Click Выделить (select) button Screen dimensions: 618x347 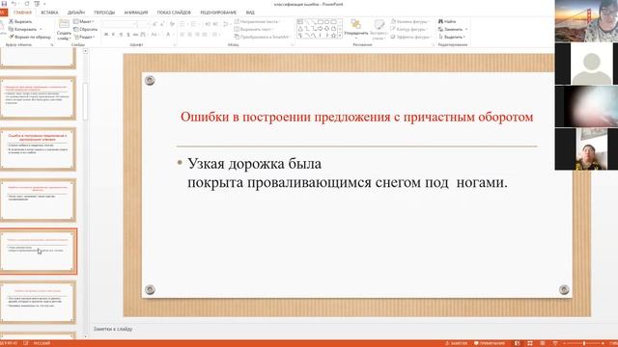coord(452,37)
